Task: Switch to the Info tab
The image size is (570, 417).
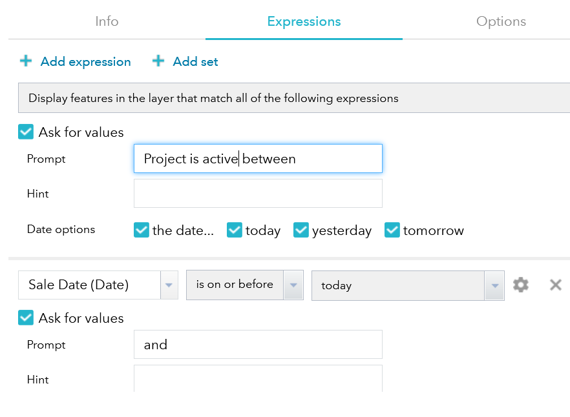Action: click(x=107, y=21)
